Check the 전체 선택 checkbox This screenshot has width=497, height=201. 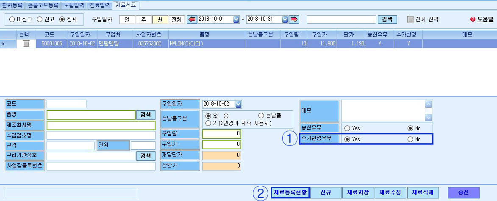coord(411,20)
